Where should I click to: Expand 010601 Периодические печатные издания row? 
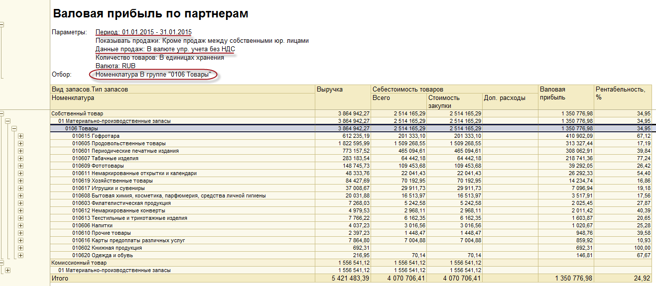pos(20,151)
